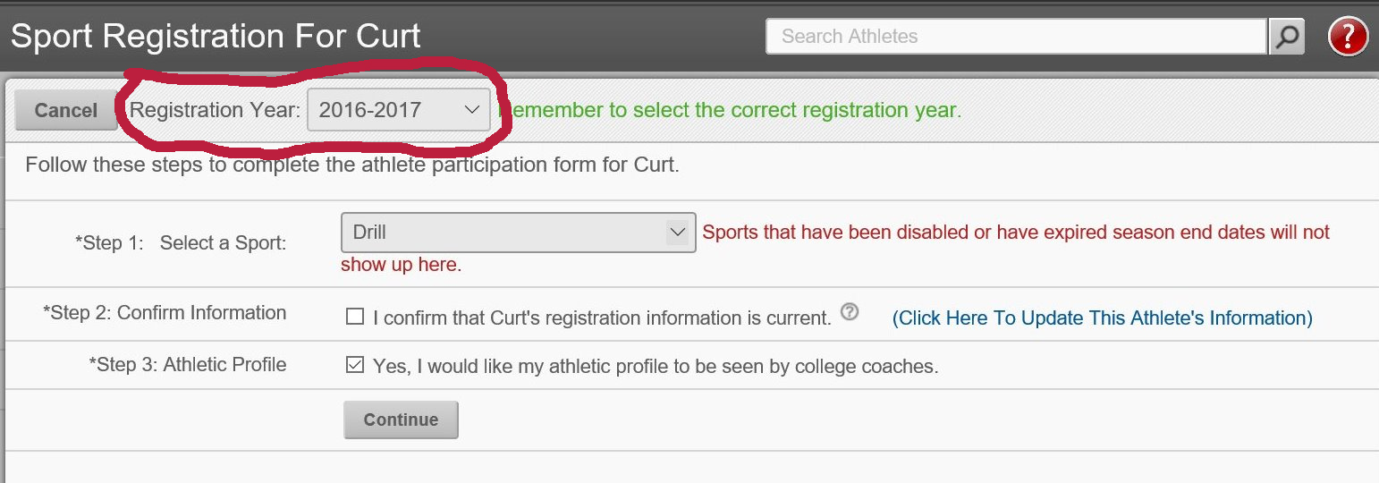The width and height of the screenshot is (1379, 483).
Task: Check the confirm registration information checkbox
Action: pos(355,317)
